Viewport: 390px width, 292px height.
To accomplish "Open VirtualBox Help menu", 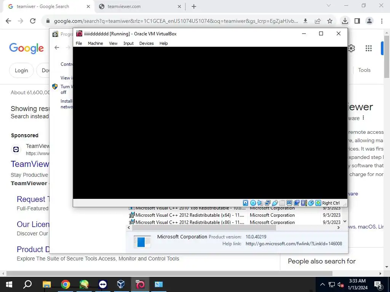I will pos(164,43).
